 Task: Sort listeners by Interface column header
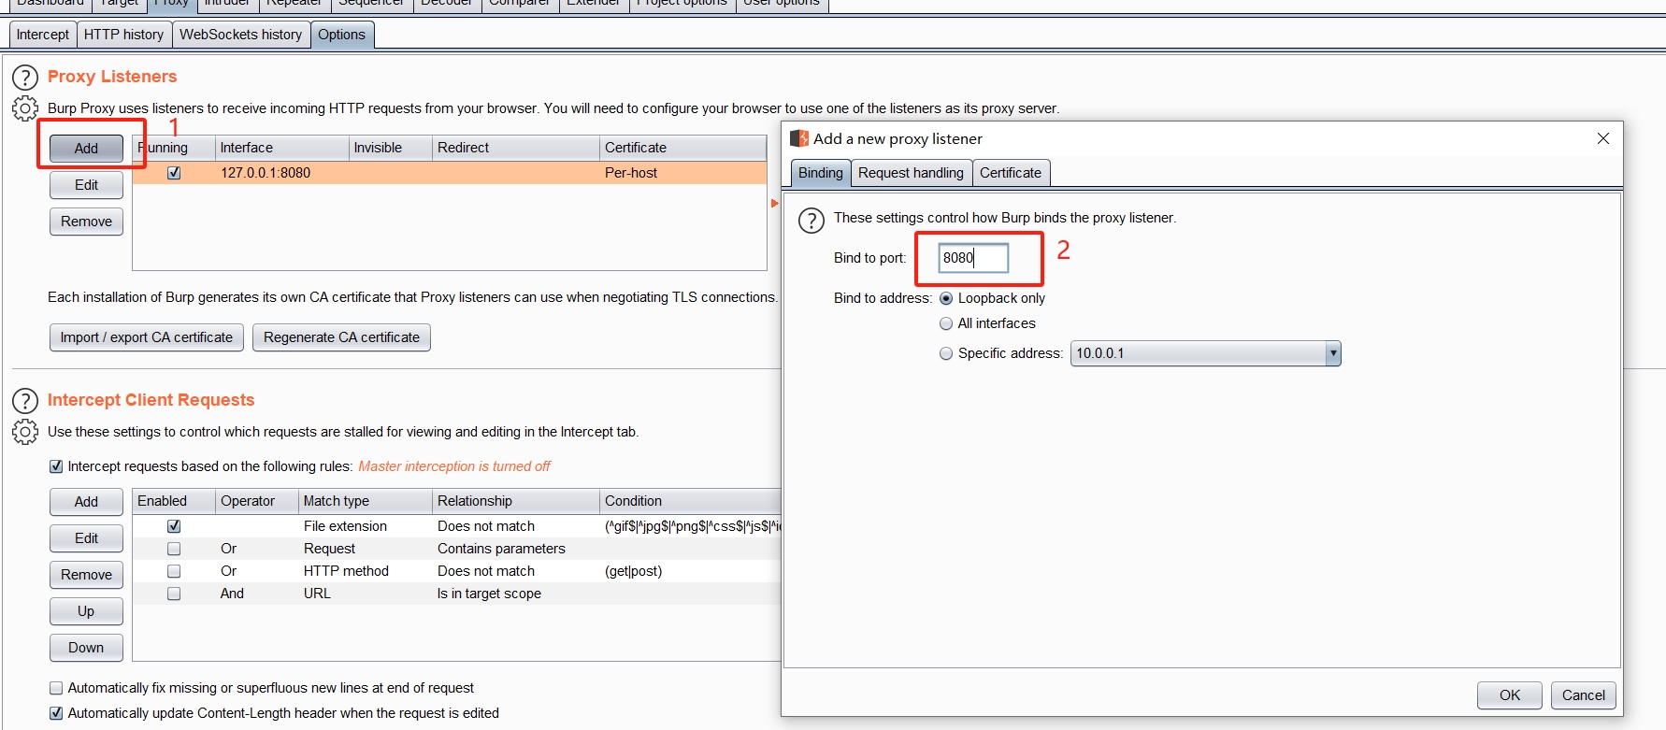click(x=281, y=148)
